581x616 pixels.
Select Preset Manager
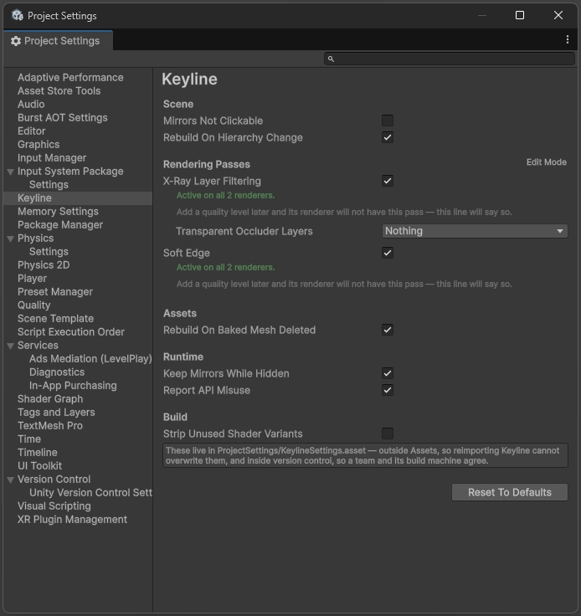[x=55, y=291]
